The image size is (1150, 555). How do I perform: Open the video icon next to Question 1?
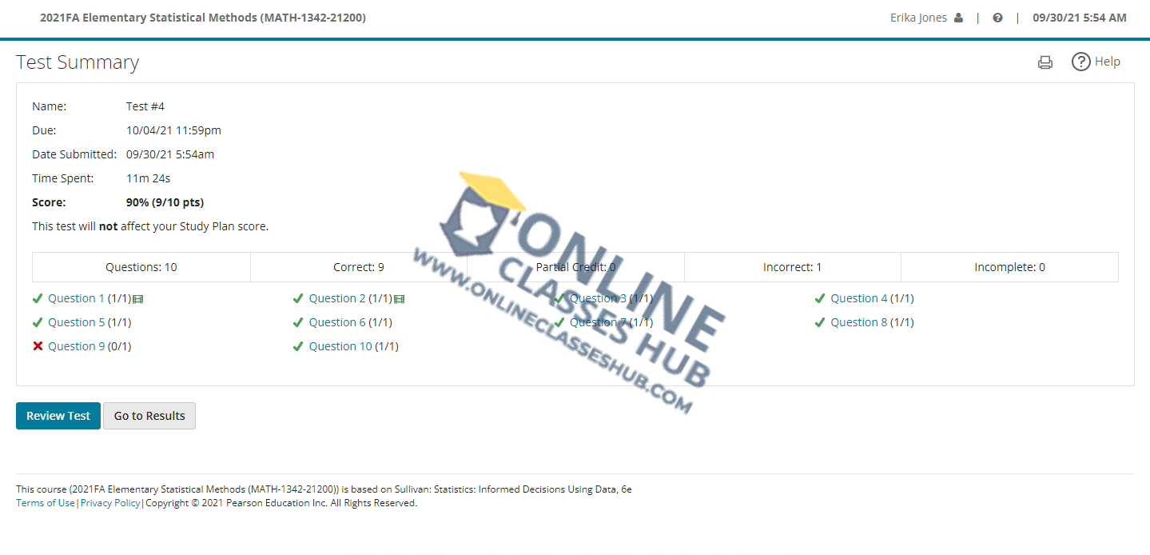pos(138,299)
